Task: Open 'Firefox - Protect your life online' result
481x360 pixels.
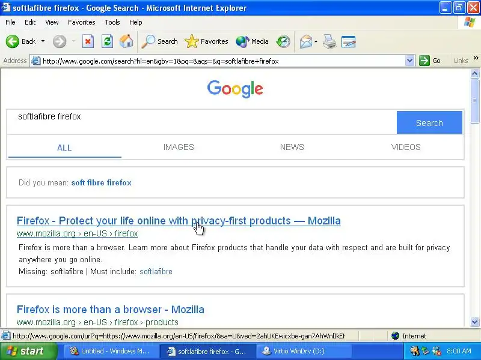Action: tap(179, 221)
